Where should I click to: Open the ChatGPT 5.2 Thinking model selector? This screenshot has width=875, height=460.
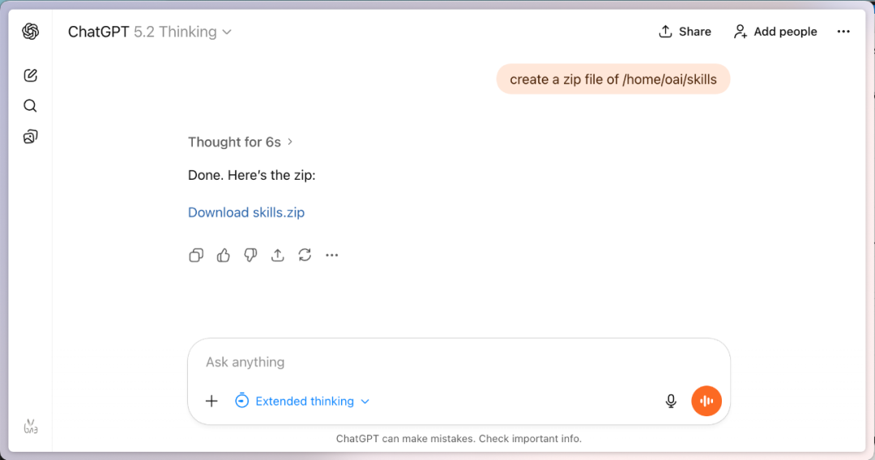coord(150,32)
